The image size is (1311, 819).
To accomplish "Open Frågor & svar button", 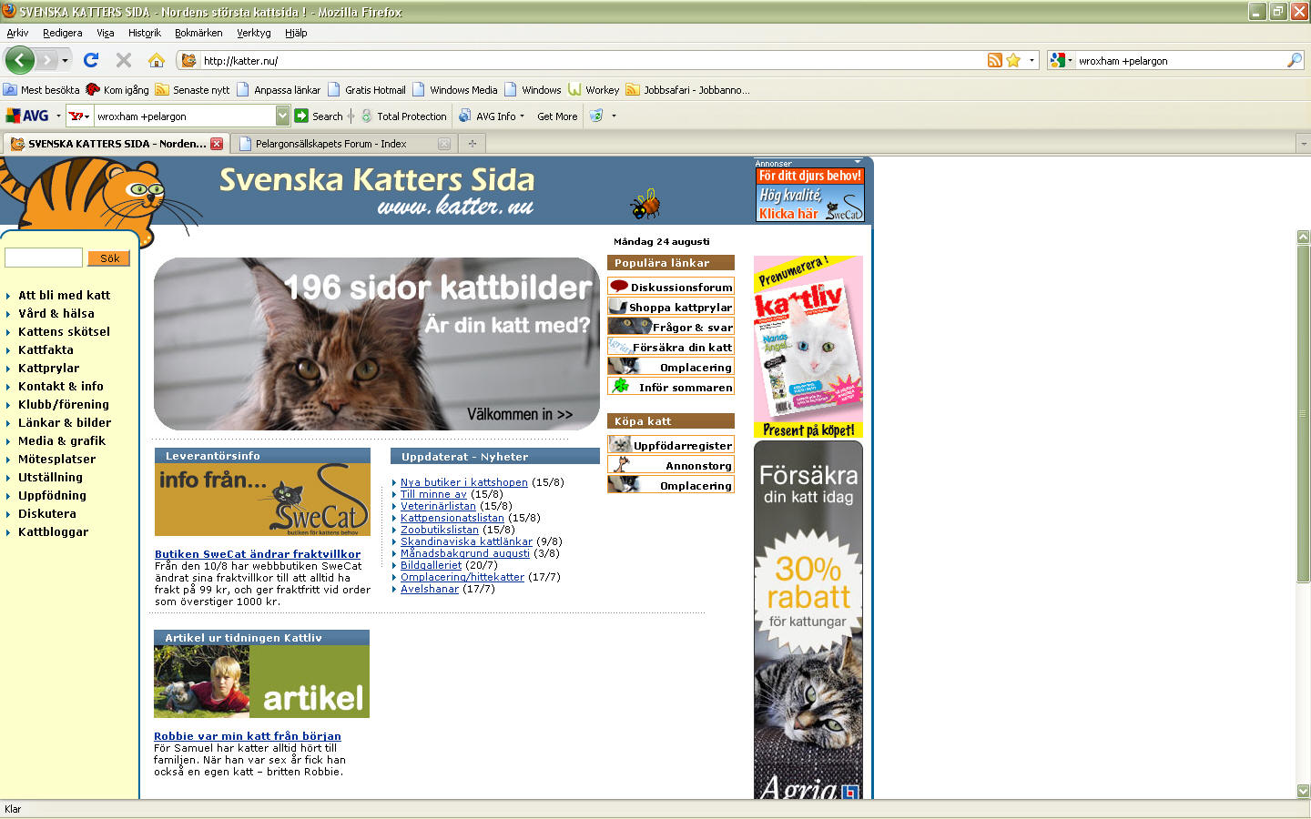I will tap(671, 327).
